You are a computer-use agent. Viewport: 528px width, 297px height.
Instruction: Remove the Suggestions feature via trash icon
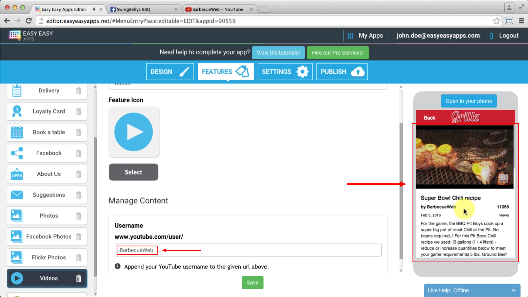click(79, 195)
